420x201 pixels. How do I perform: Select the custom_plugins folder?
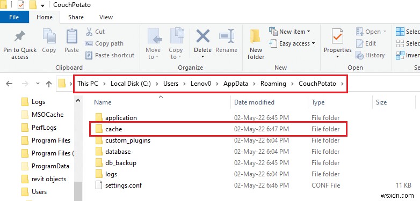point(128,140)
